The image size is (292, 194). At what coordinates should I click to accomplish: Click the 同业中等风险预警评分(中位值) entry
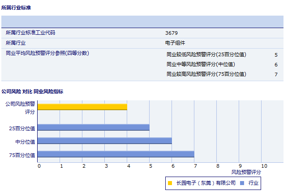(200, 65)
